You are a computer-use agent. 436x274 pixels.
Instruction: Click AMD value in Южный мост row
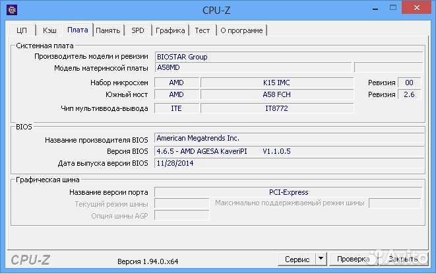click(177, 94)
